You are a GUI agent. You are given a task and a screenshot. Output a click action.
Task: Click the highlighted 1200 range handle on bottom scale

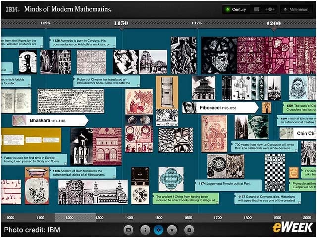click(x=75, y=218)
